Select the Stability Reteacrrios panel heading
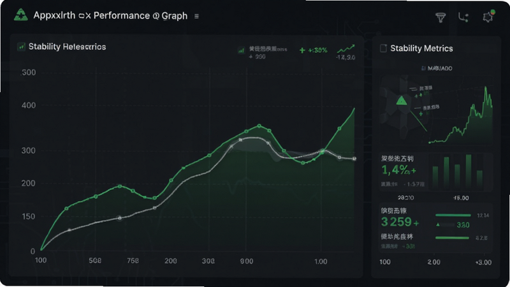Viewport: 510px width, 287px height. (67, 47)
